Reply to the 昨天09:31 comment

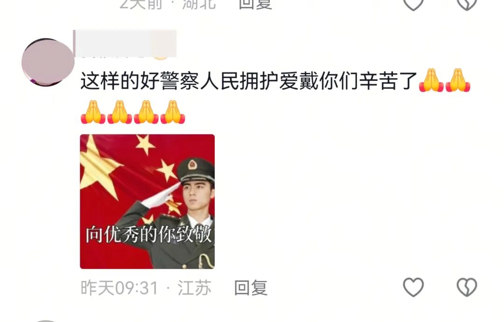point(251,287)
